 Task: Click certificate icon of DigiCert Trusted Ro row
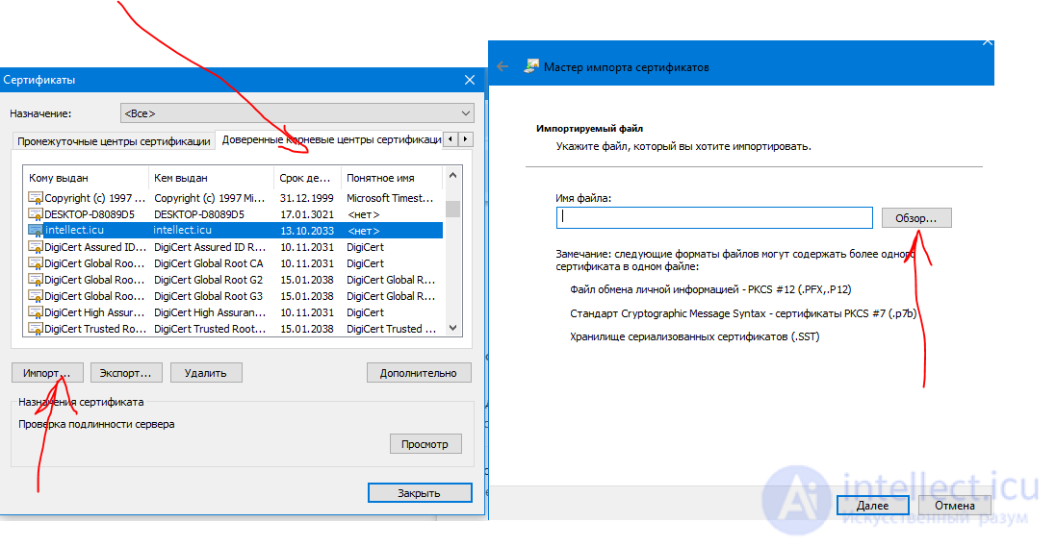35,329
